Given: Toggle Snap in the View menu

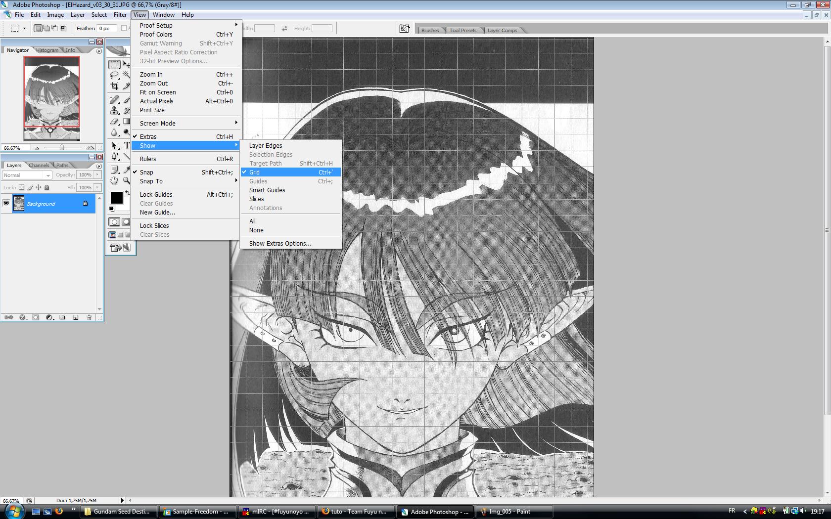Looking at the screenshot, I should (x=146, y=172).
